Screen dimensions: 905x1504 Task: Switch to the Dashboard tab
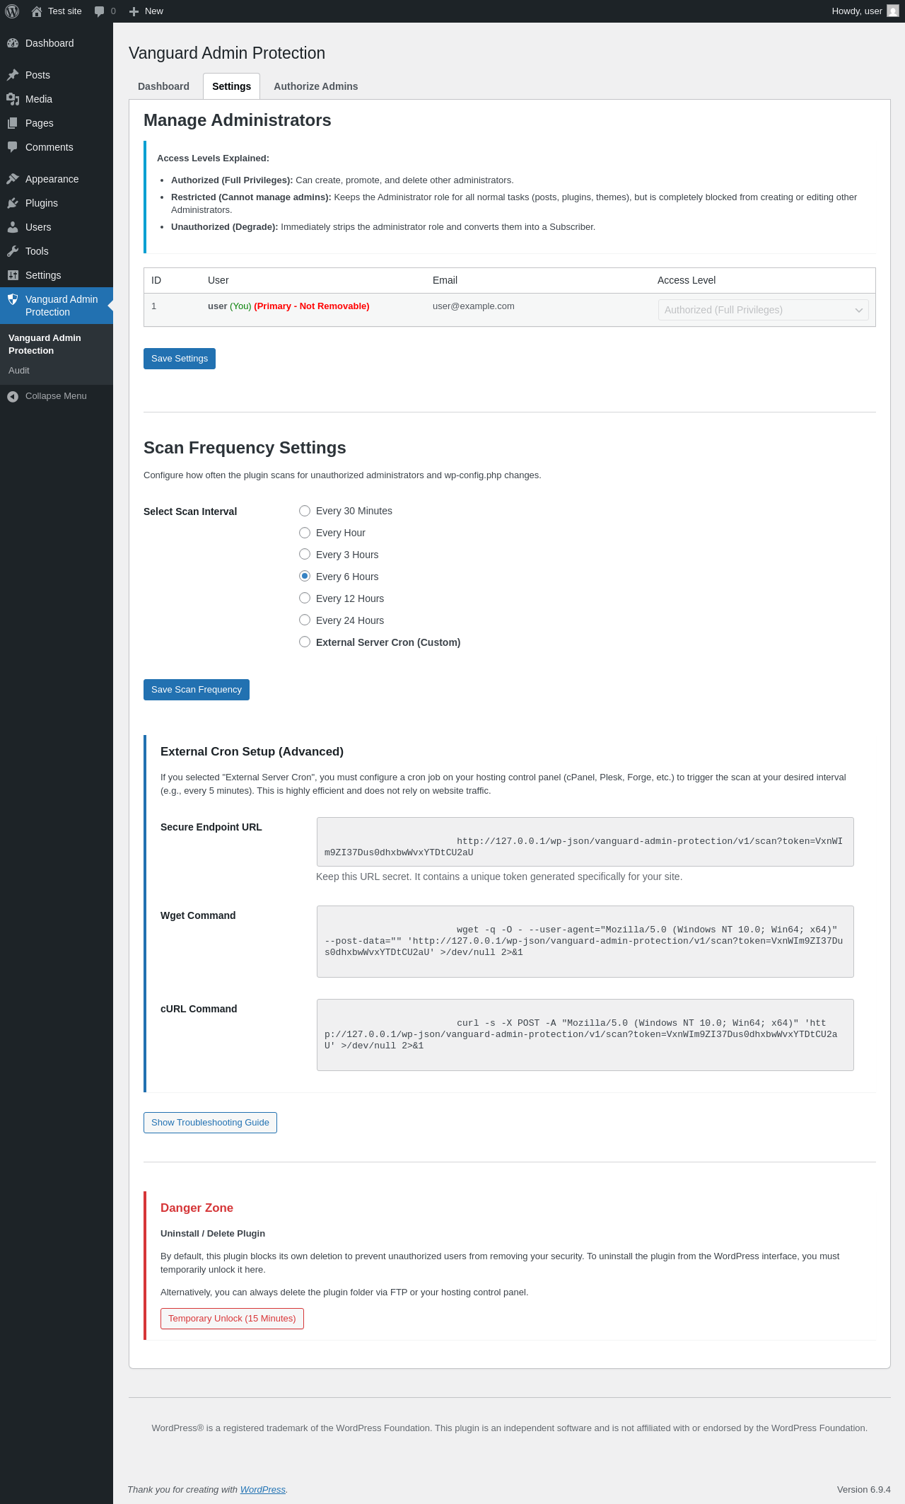(163, 86)
